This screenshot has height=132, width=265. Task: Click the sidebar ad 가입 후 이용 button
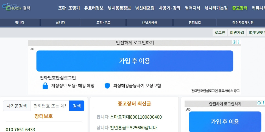pyautogui.click(x=225, y=122)
